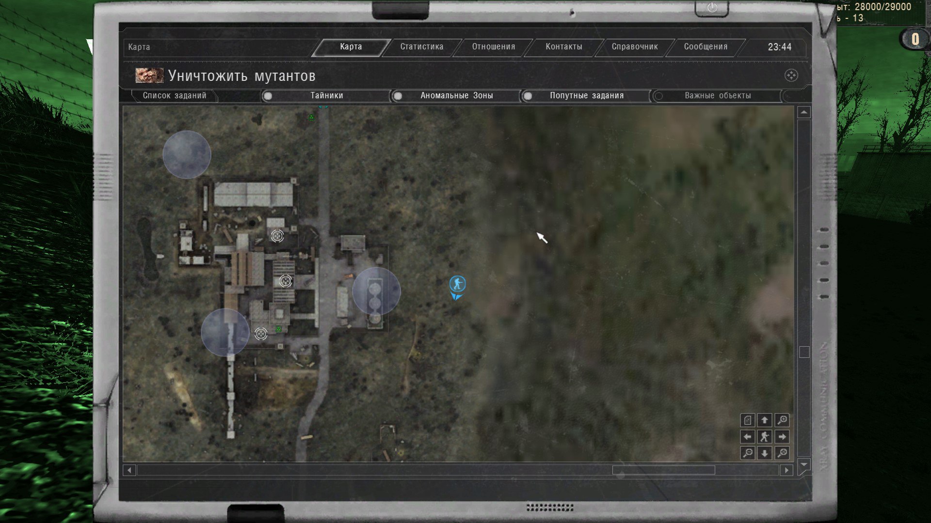Select the anomaly circle in the field above the hangar
Viewport: 931px width, 523px height.
(187, 154)
